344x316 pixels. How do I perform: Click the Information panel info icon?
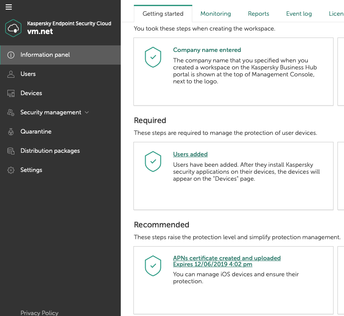(x=11, y=55)
